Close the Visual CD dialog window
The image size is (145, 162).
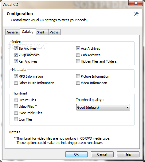pyautogui.click(x=136, y=3)
